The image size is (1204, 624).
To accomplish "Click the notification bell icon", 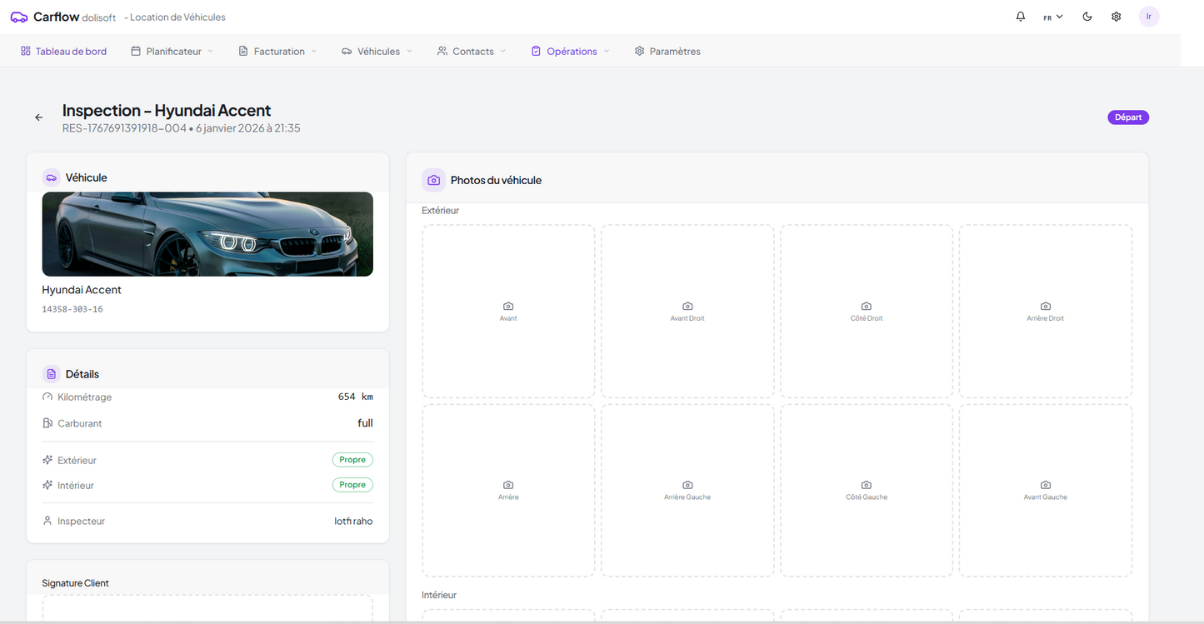I will tap(1021, 17).
